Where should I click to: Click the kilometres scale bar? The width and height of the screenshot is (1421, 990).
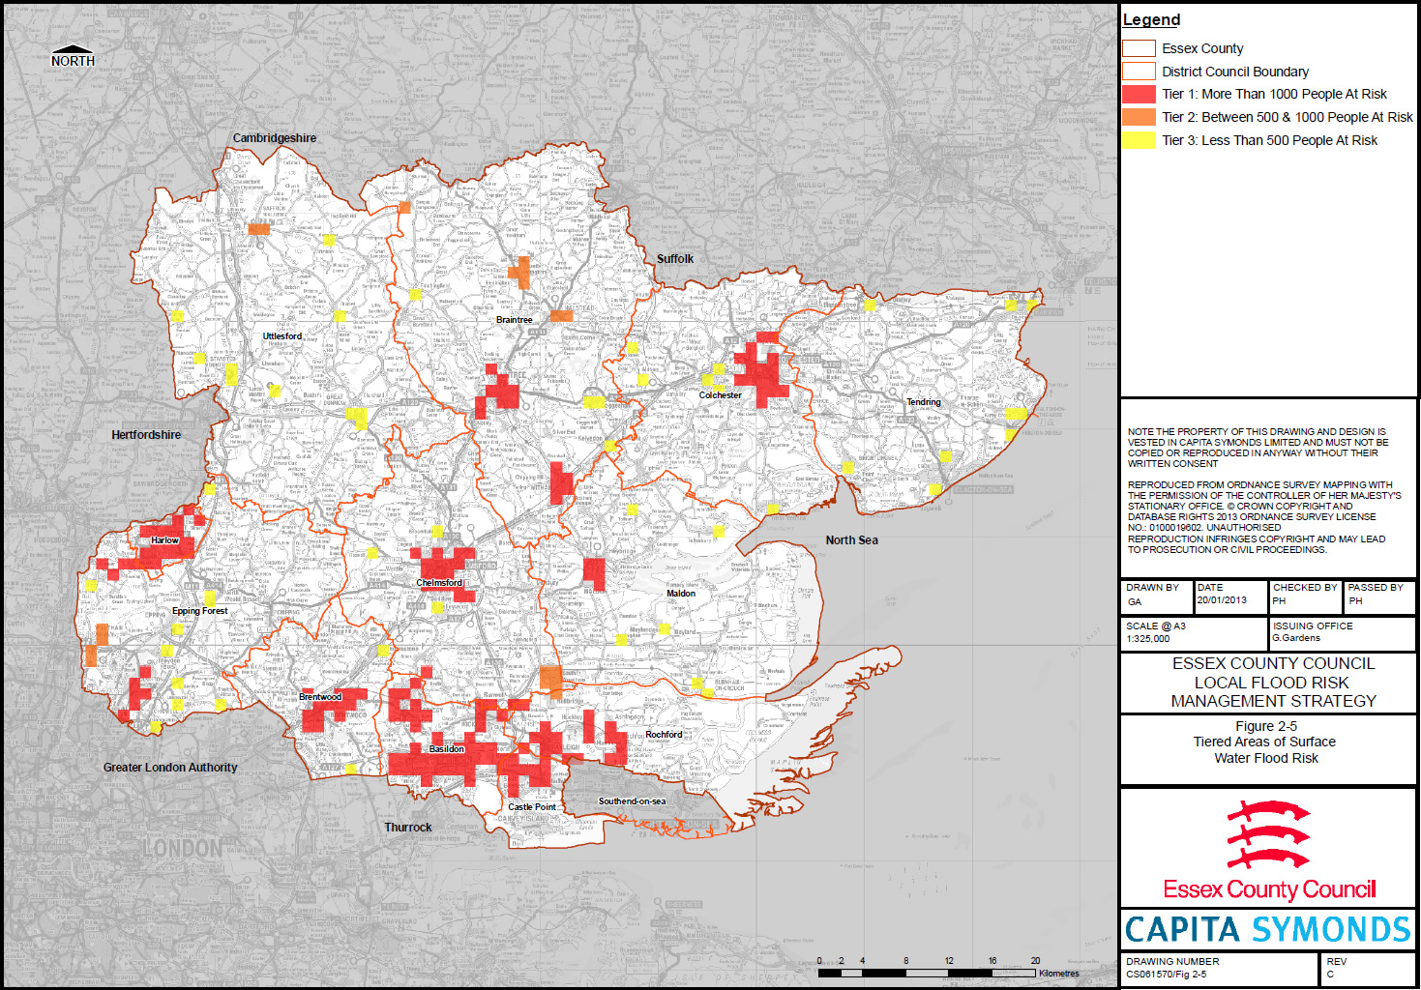(x=928, y=973)
